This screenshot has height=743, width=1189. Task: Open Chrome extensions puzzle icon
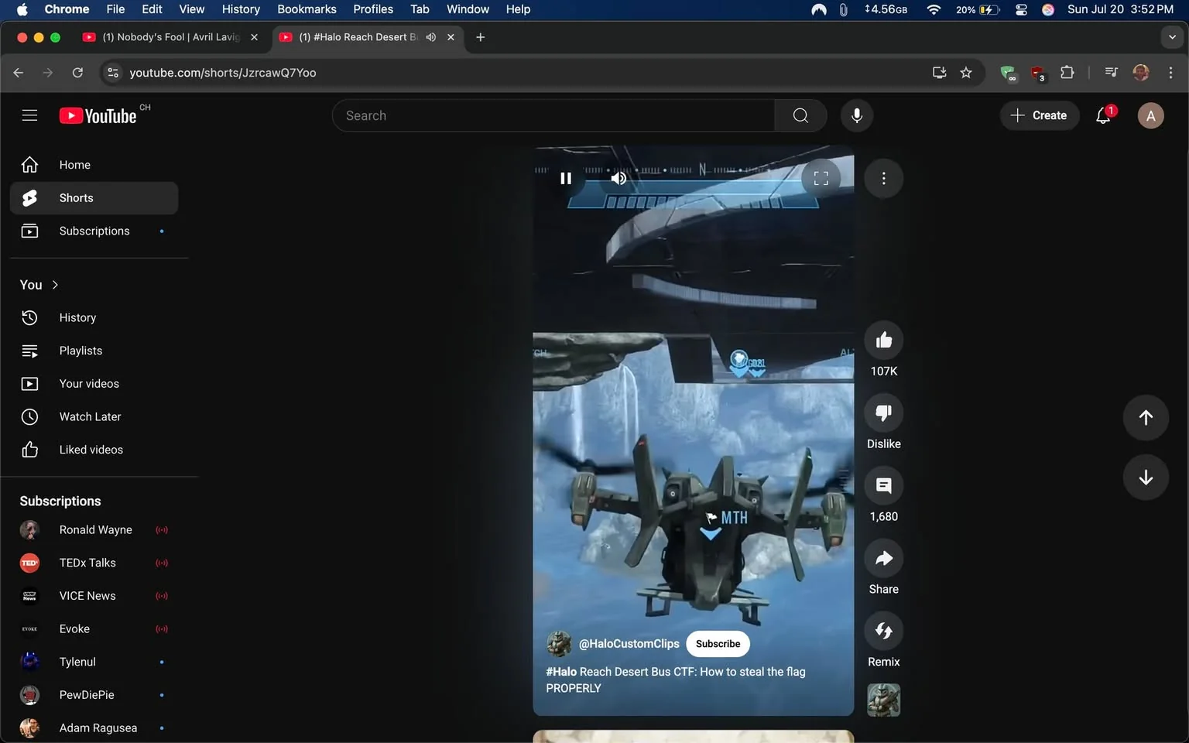point(1067,73)
